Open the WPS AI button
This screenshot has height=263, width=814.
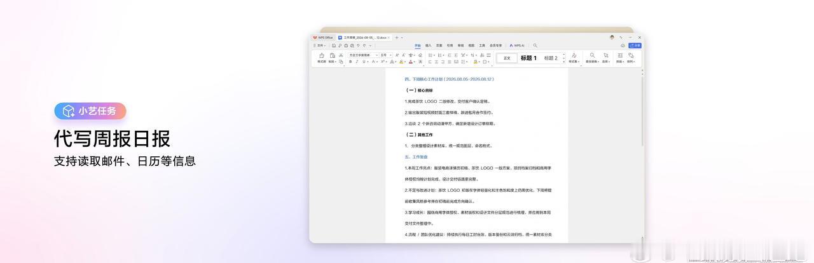point(517,46)
